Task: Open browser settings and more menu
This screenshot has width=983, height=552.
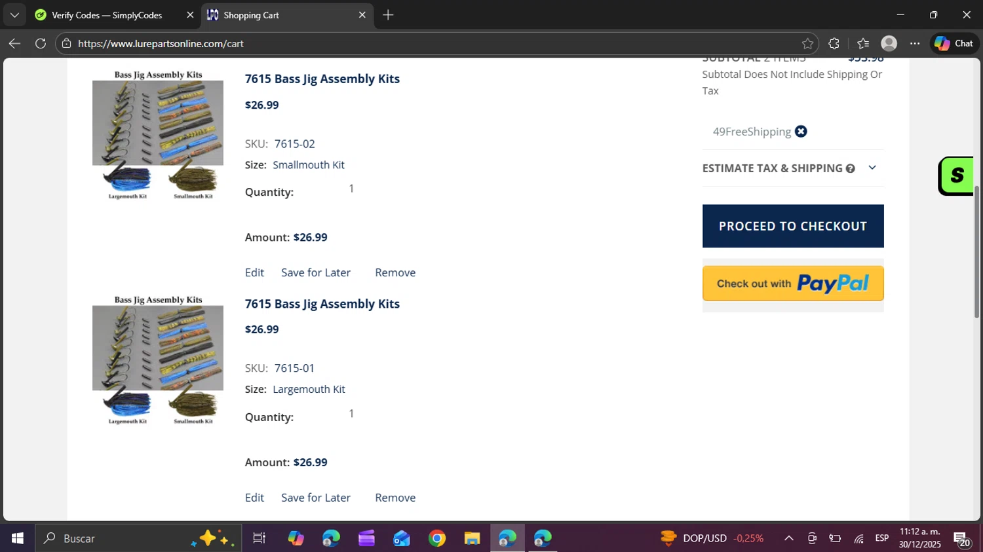Action: pyautogui.click(x=915, y=43)
